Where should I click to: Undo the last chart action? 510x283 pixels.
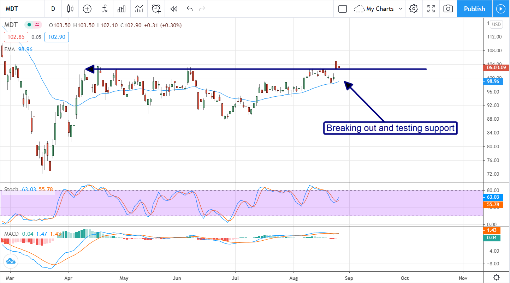190,9
